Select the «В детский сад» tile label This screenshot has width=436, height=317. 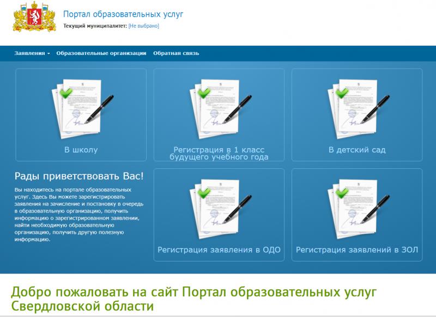pyautogui.click(x=357, y=150)
